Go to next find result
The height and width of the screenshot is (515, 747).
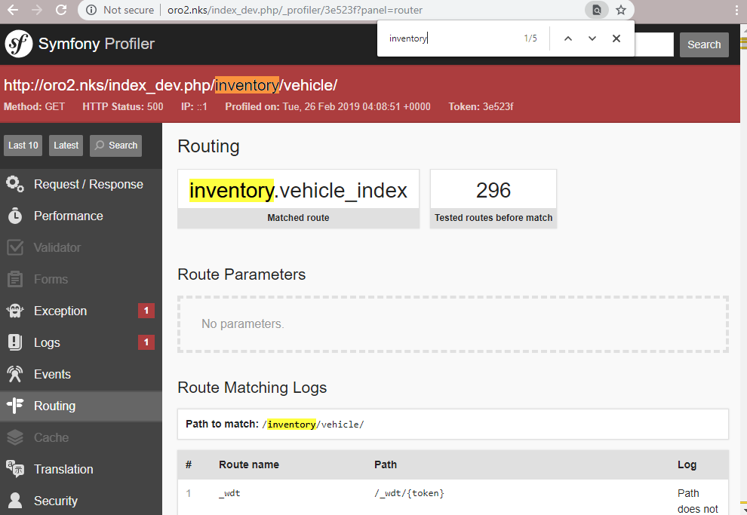592,38
